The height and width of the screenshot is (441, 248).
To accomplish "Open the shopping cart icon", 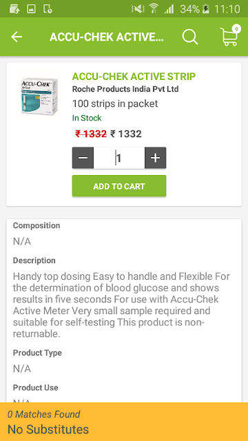I will (229, 37).
